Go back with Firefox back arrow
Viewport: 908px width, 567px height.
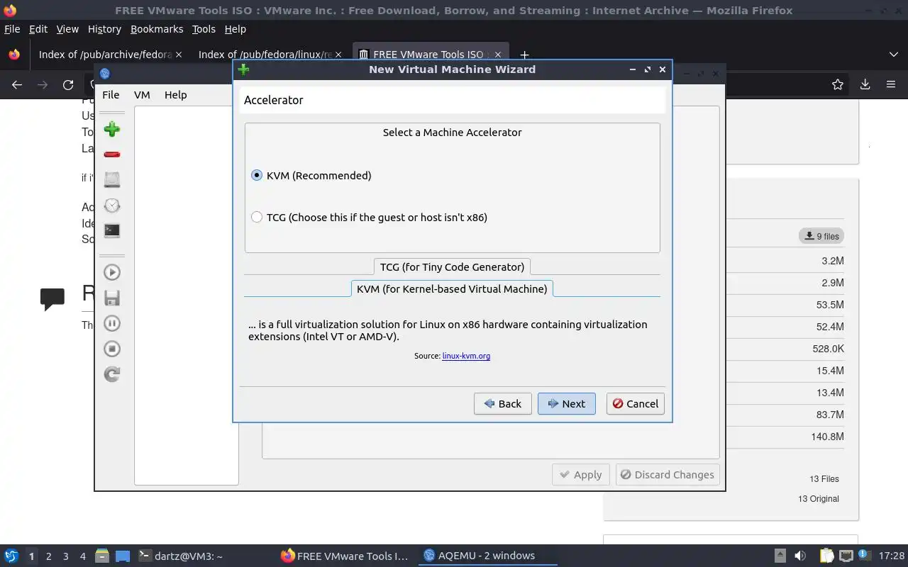(17, 84)
